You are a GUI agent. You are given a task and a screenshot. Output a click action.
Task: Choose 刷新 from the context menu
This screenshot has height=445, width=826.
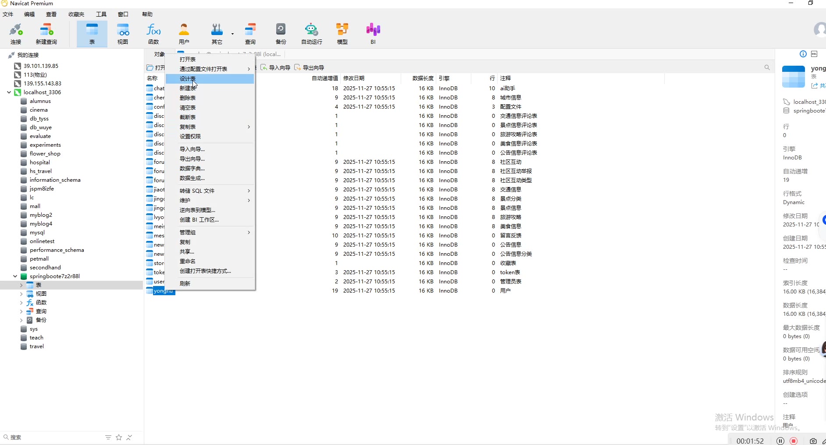coord(210,284)
